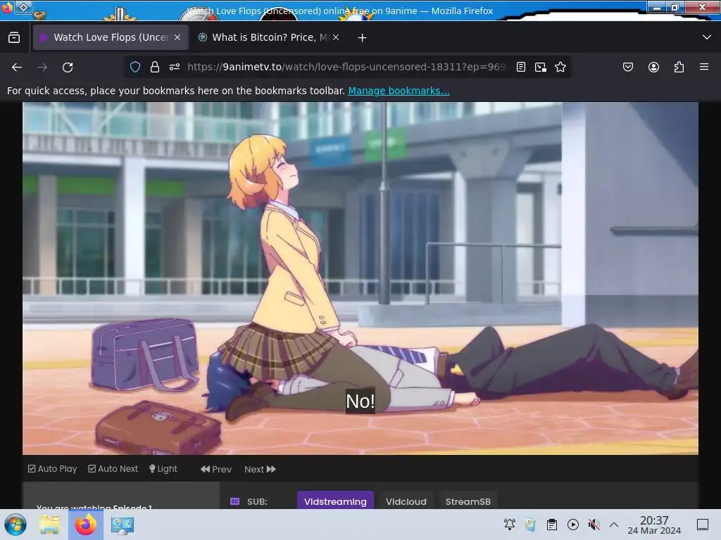Open site permissions icon in address bar
Image resolution: width=721 pixels, height=540 pixels.
(x=175, y=67)
